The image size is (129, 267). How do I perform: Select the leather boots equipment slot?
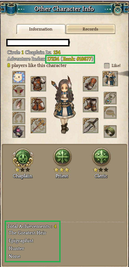tap(91, 105)
